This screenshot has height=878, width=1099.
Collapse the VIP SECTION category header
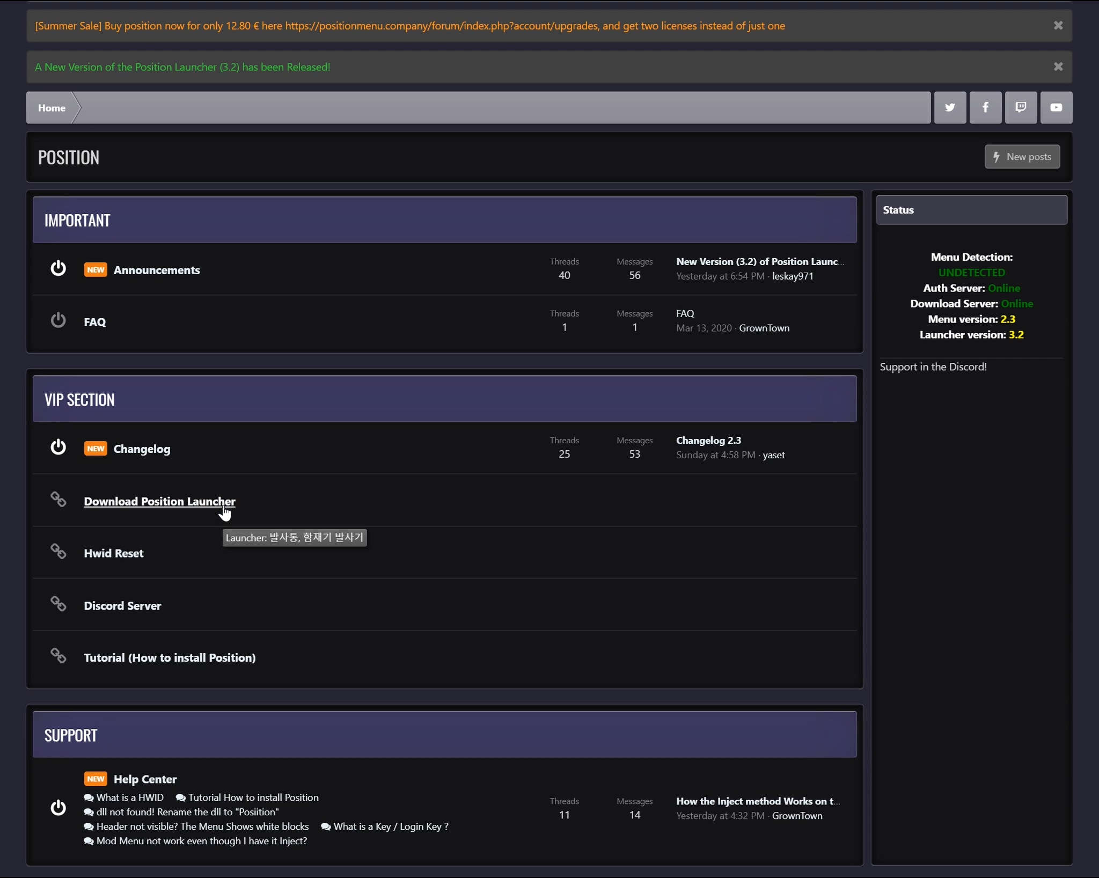tap(79, 399)
